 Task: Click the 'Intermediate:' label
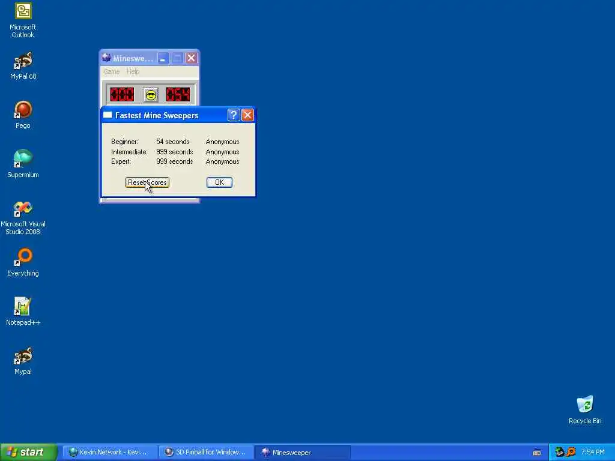129,152
